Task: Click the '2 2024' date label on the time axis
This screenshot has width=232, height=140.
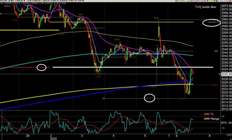Action: point(53,137)
